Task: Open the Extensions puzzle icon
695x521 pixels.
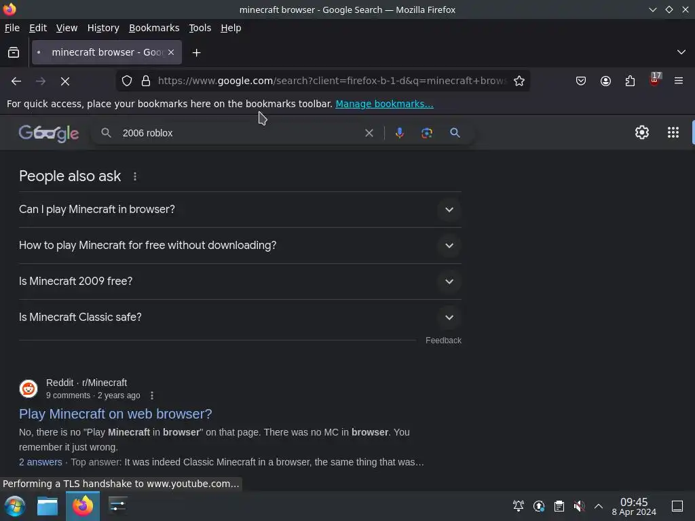Action: point(630,81)
